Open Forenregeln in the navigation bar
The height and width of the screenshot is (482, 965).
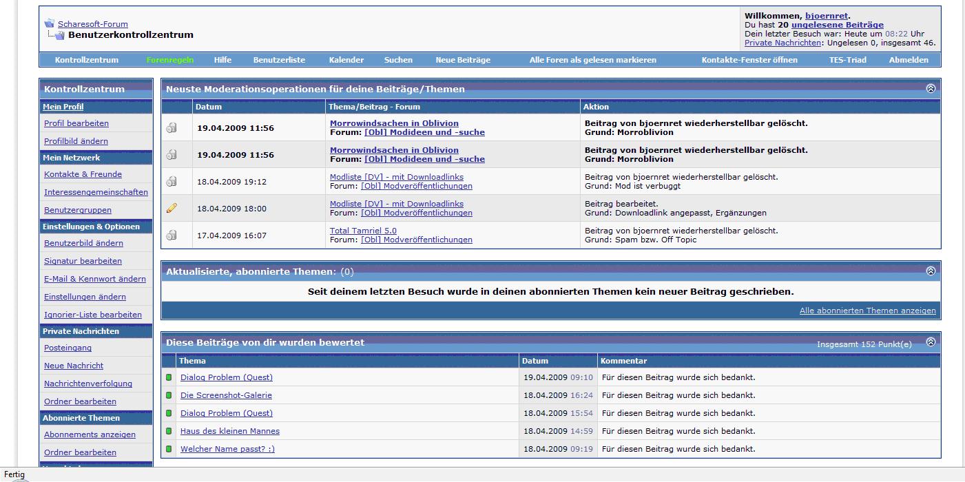169,60
